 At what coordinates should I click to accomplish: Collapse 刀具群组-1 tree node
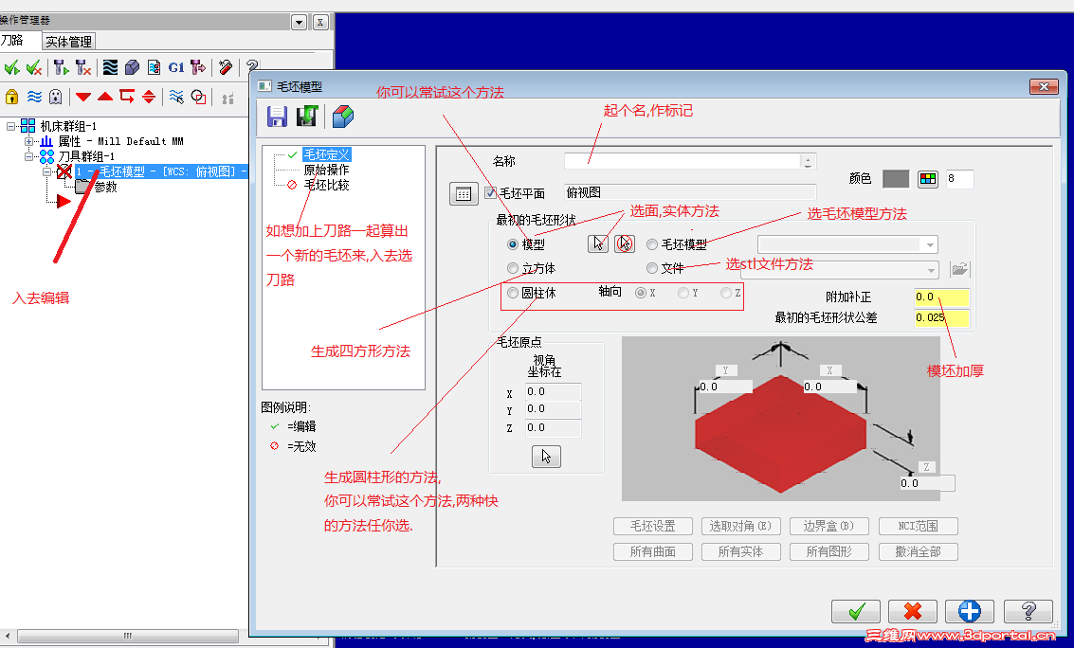(x=28, y=156)
